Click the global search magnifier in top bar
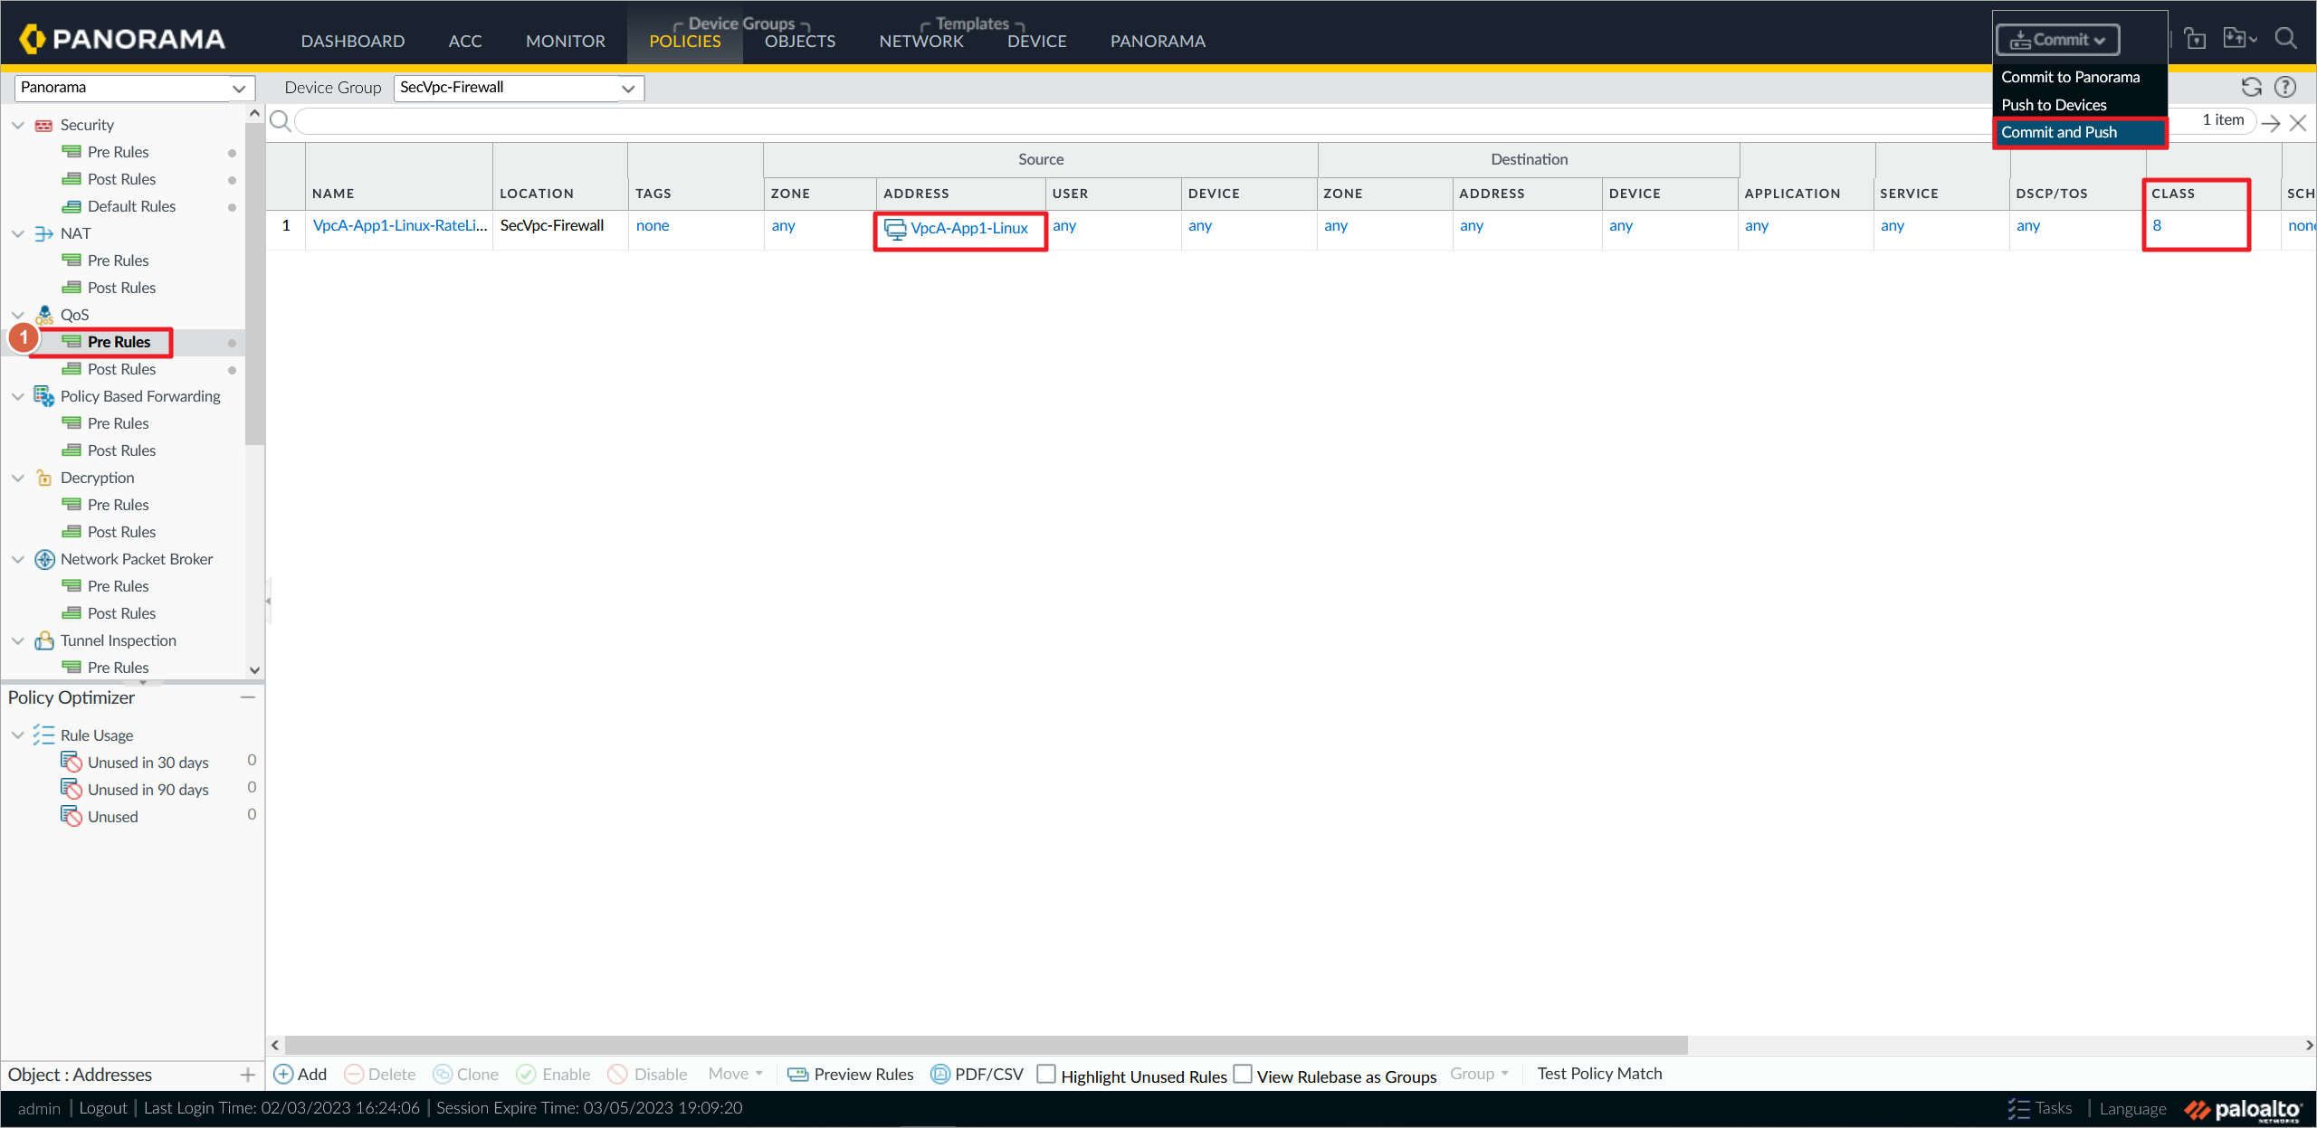 [x=2286, y=38]
